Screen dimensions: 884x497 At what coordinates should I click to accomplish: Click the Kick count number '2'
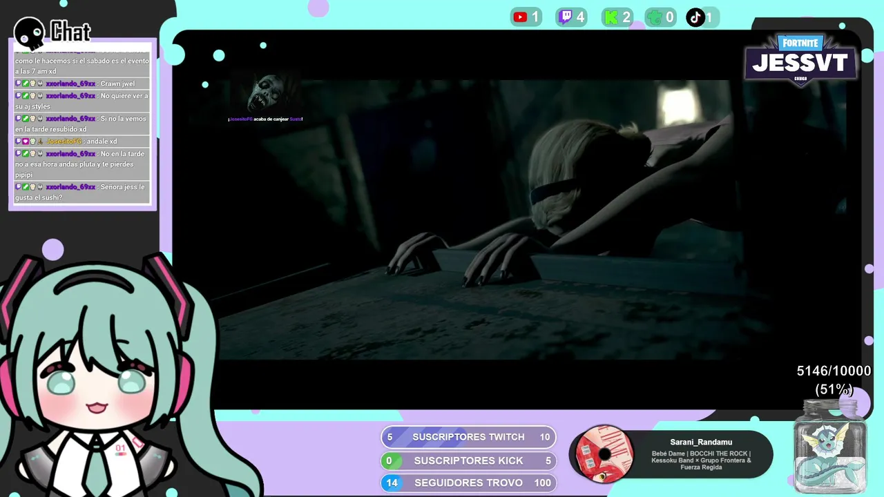pos(626,17)
